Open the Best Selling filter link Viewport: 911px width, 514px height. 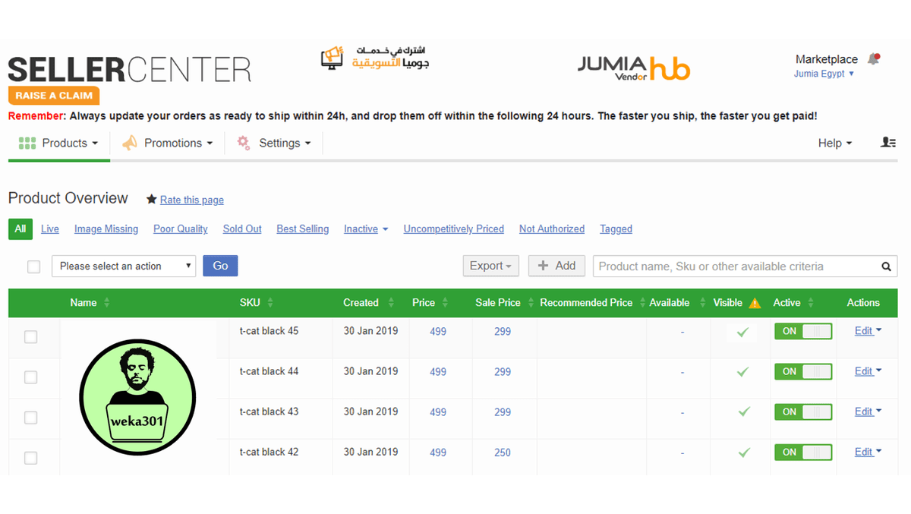click(x=303, y=229)
